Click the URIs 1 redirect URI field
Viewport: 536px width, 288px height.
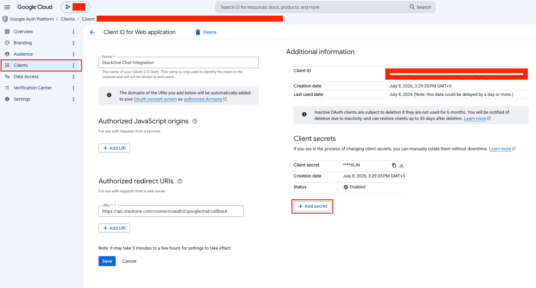171,211
